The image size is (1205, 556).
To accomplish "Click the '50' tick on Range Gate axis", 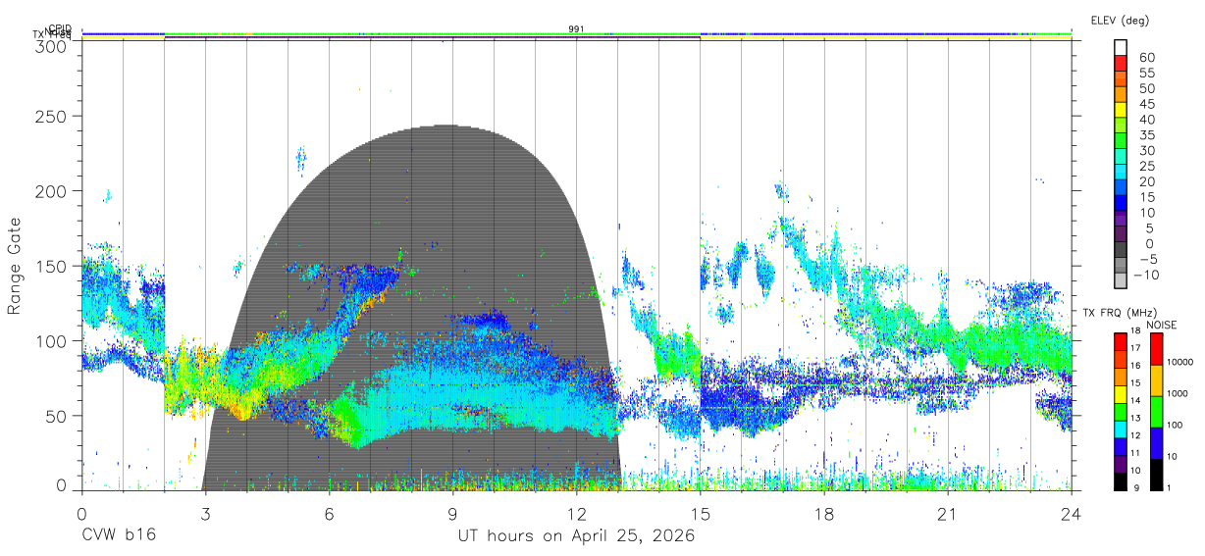I will (x=54, y=416).
